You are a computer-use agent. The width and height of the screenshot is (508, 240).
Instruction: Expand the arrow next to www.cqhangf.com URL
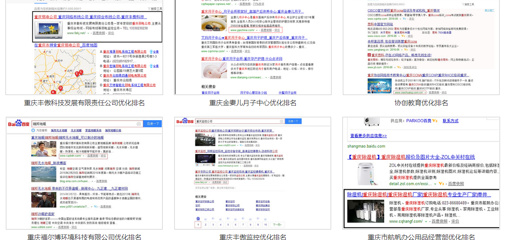coord(426,222)
